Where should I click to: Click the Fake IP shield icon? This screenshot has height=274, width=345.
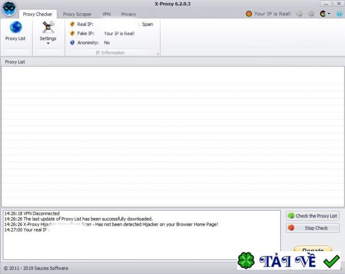pyautogui.click(x=72, y=33)
